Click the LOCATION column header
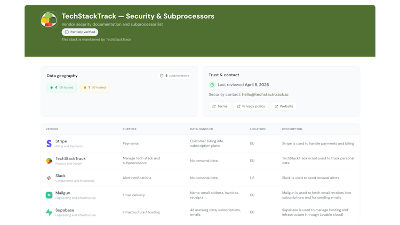The image size is (400, 225). tap(258, 129)
